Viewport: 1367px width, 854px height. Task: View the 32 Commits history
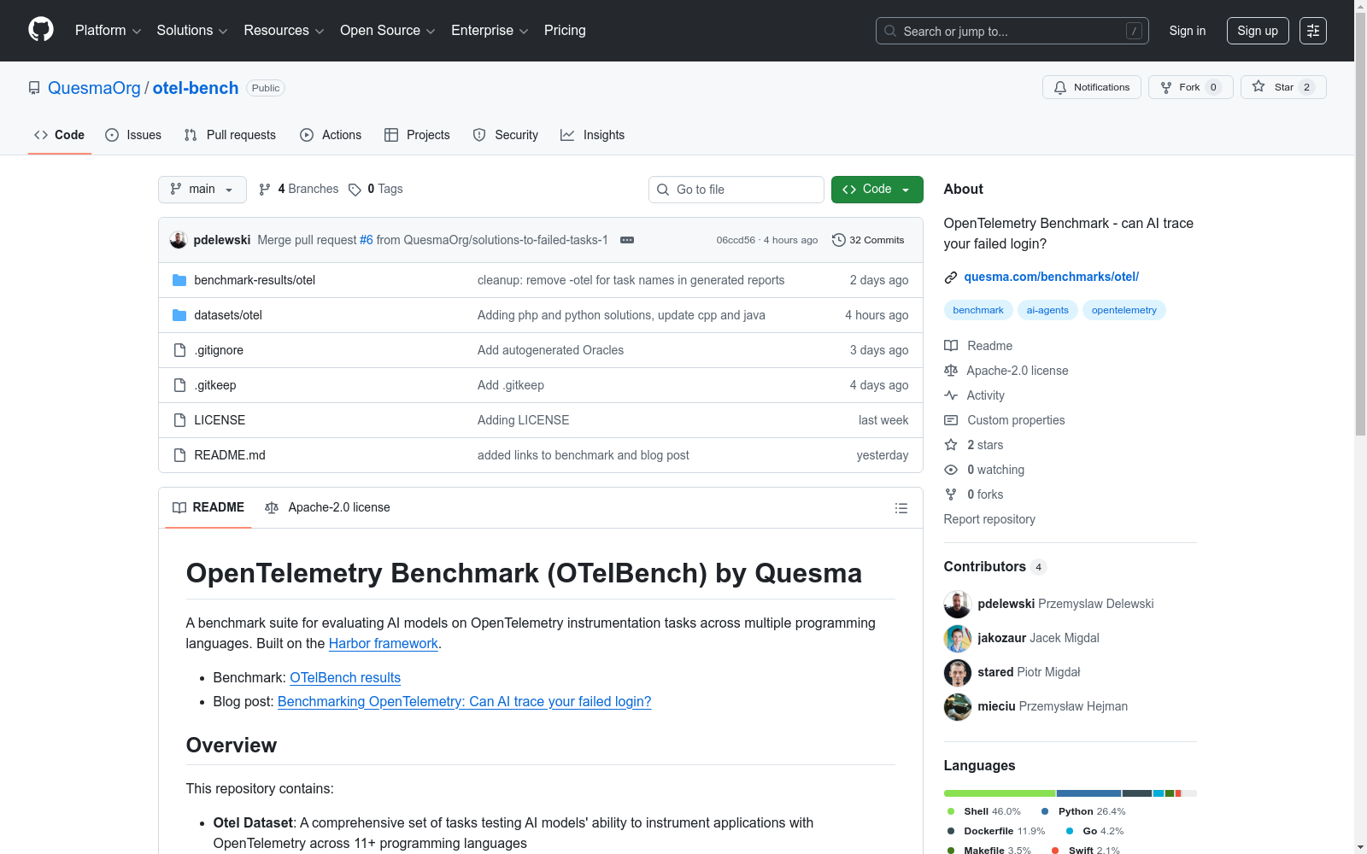click(868, 240)
